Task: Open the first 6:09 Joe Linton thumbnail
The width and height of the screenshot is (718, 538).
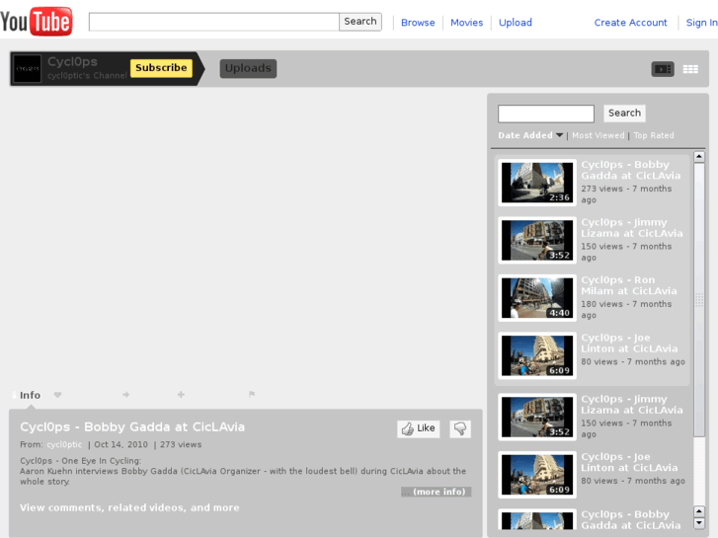Action: tap(537, 355)
